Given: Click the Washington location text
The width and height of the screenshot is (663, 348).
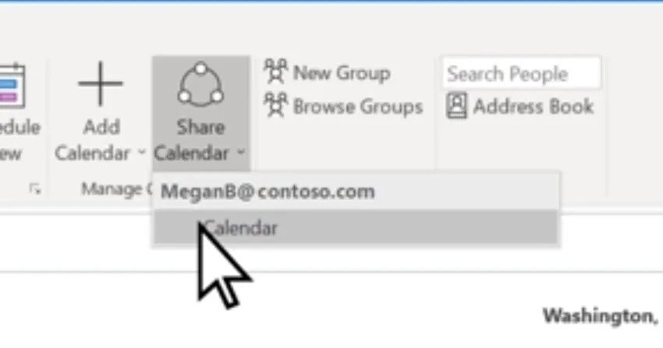Looking at the screenshot, I should 601,315.
